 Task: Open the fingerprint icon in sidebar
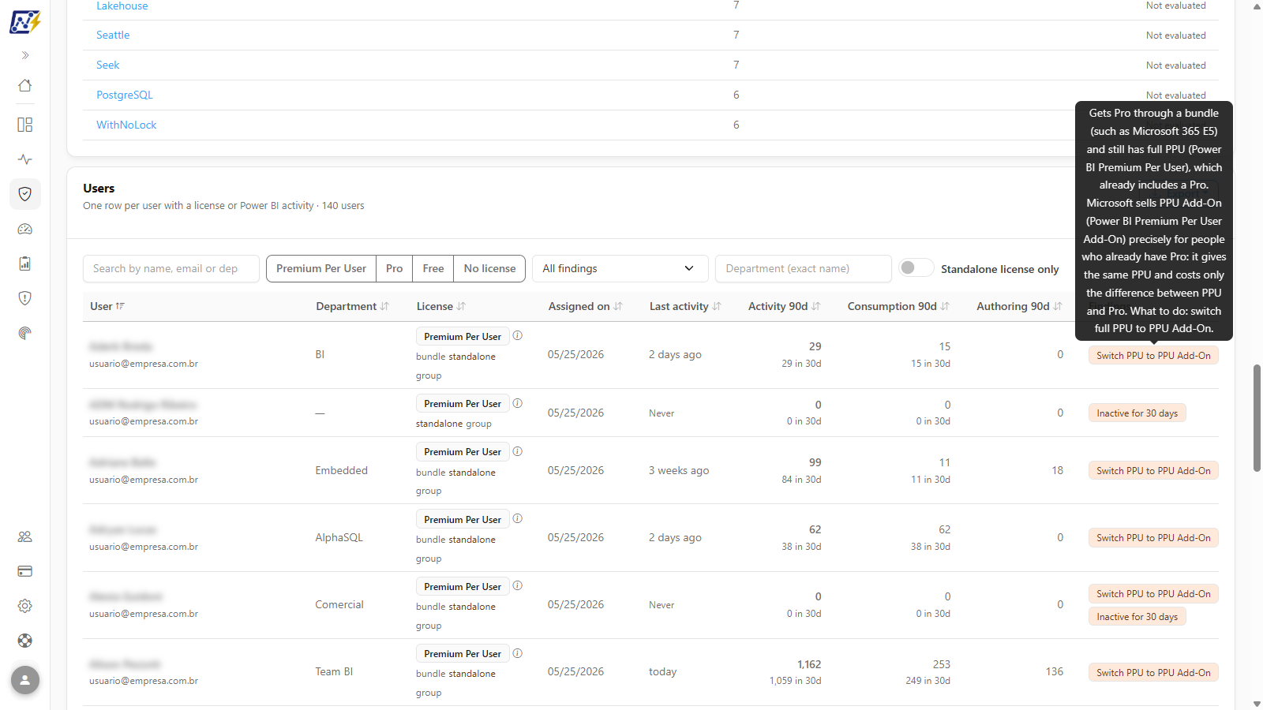(x=25, y=333)
